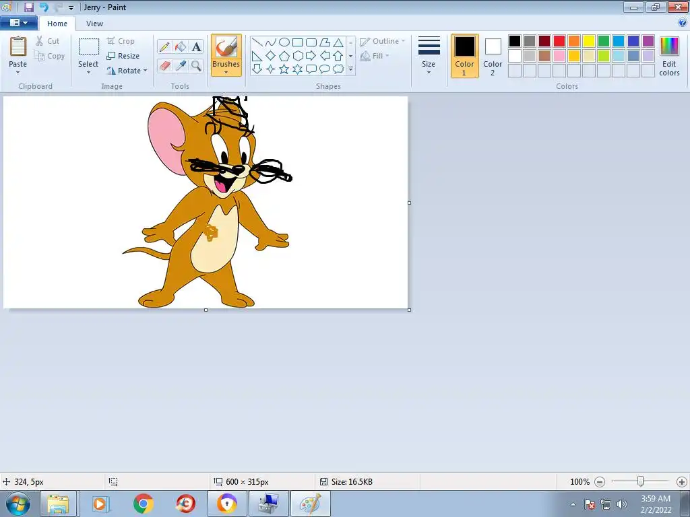
Task: Choose the Rectangle shape
Action: pos(297,42)
